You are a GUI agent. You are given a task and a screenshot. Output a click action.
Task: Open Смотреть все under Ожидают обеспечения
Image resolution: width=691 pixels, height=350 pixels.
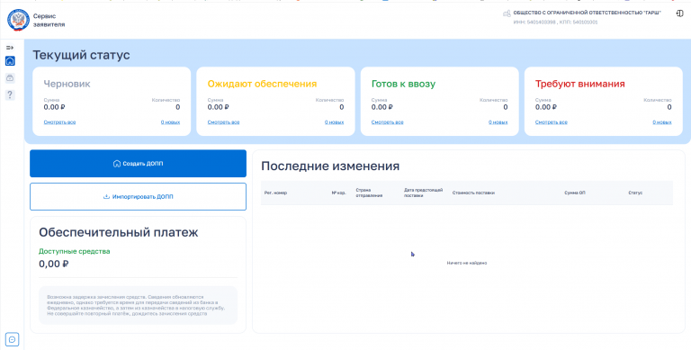pos(223,122)
